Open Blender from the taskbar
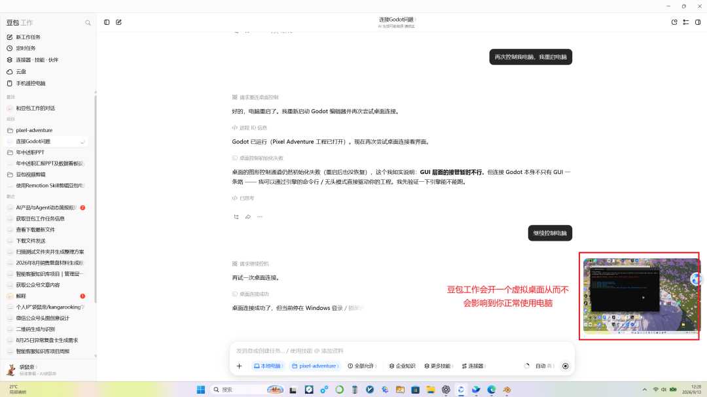Screen dimensions: 707x397 (x=507, y=390)
